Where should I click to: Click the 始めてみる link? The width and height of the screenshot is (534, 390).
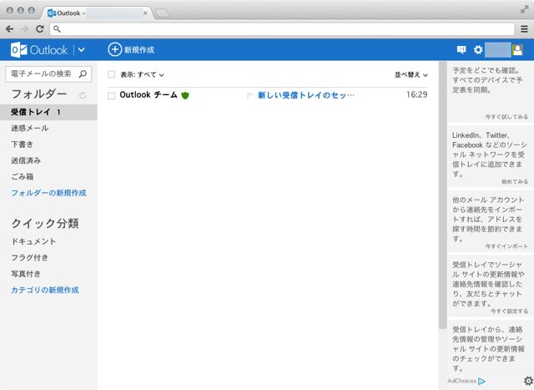coord(515,182)
